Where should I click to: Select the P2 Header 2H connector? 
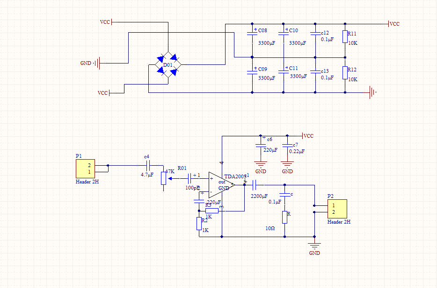pyautogui.click(x=337, y=209)
